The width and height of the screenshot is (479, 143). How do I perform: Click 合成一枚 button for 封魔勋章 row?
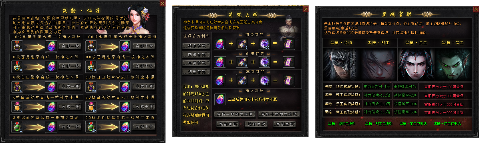[x=71, y=46]
